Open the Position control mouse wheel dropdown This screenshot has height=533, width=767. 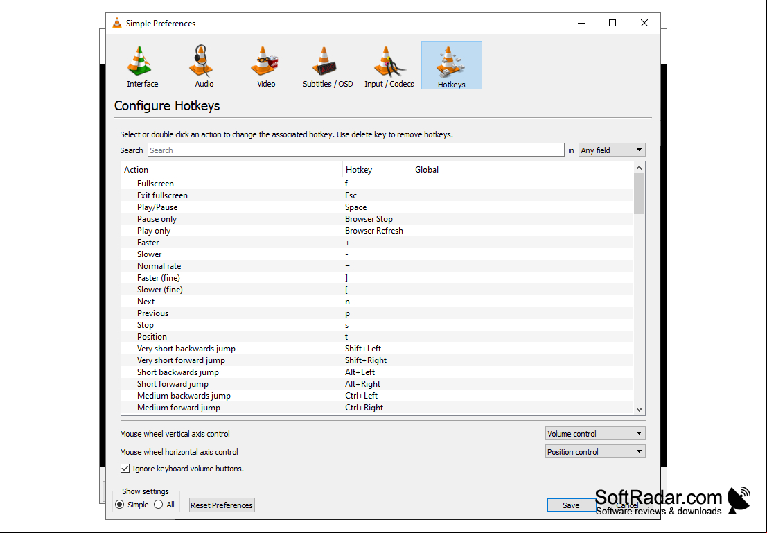594,452
